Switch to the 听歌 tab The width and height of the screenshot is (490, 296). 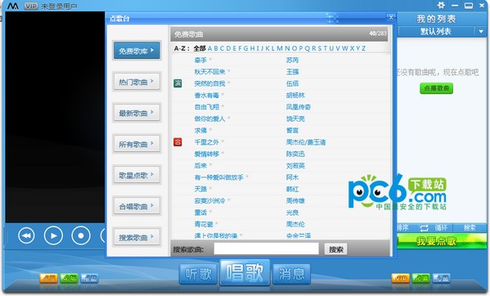[x=199, y=274]
